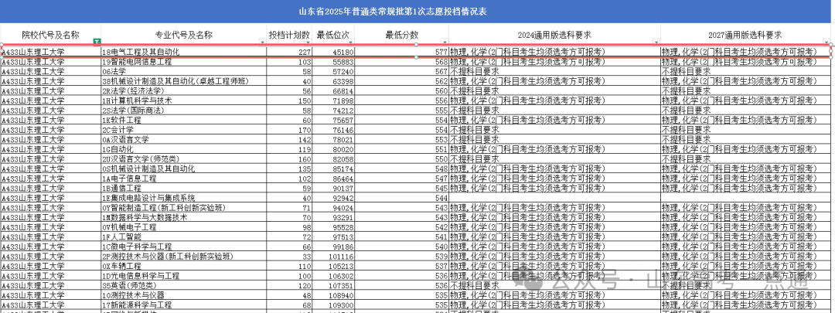Open the active filter on 院校代号及名称 column

[96, 42]
